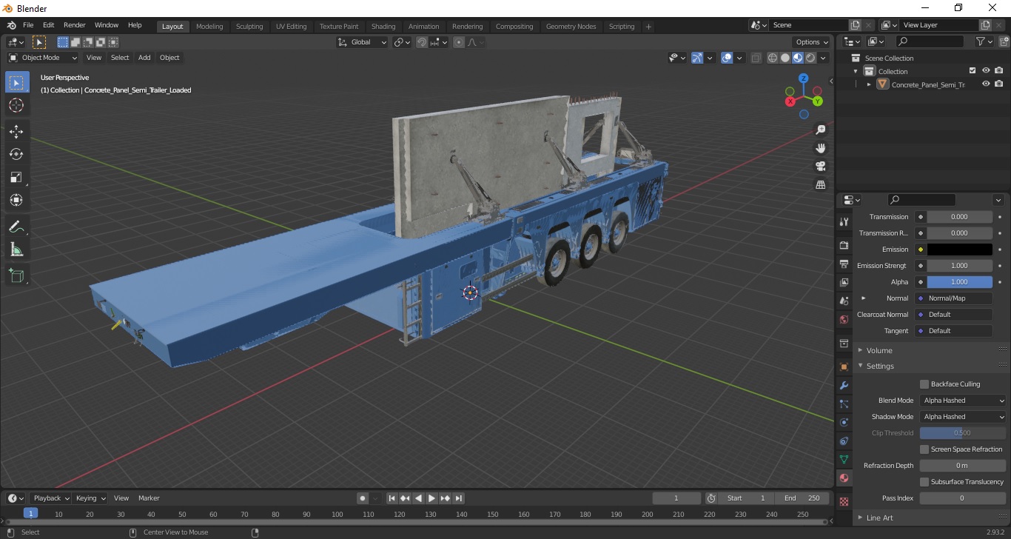The height and width of the screenshot is (539, 1011).
Task: Open the Object properties tab
Action: (844, 367)
